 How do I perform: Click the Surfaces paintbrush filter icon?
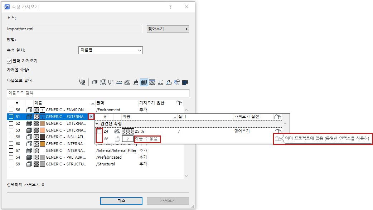(136, 82)
